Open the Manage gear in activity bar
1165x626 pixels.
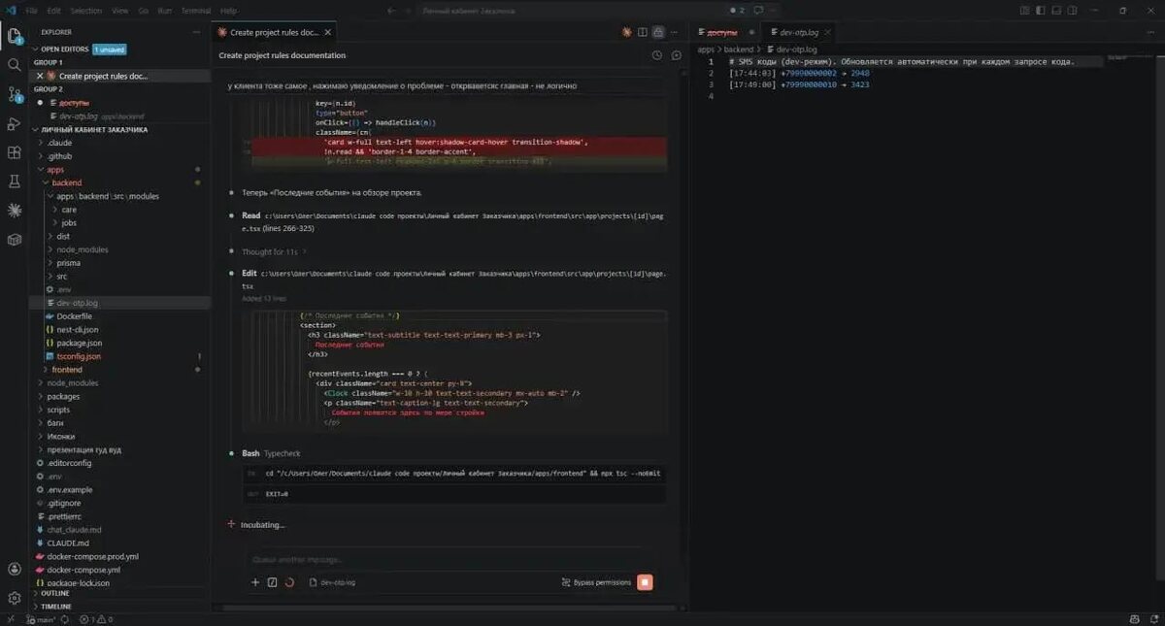(x=15, y=598)
